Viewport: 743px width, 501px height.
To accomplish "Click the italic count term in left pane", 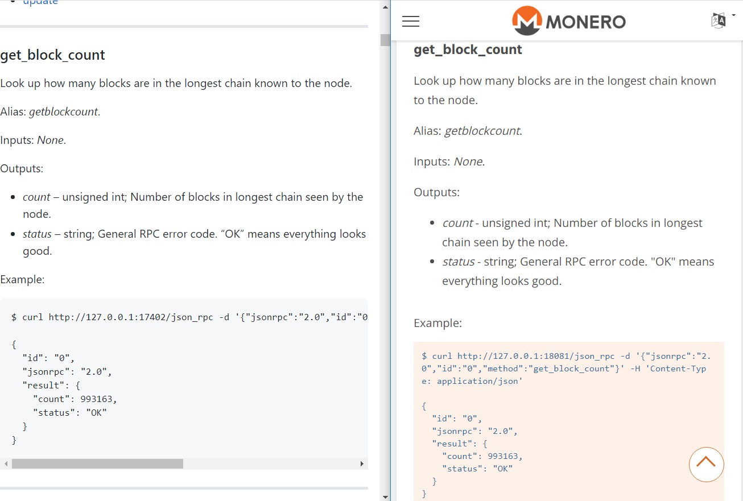I will (36, 197).
